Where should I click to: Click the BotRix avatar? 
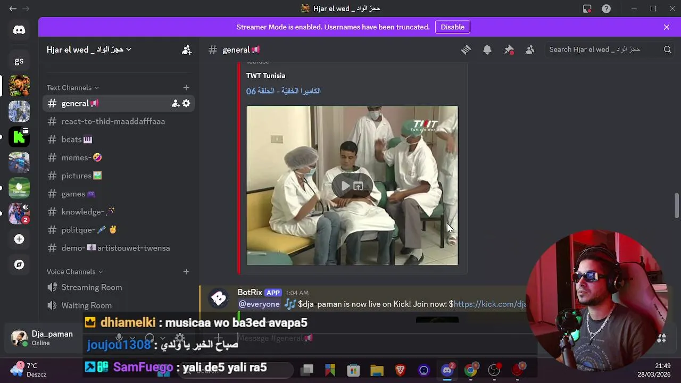(219, 298)
